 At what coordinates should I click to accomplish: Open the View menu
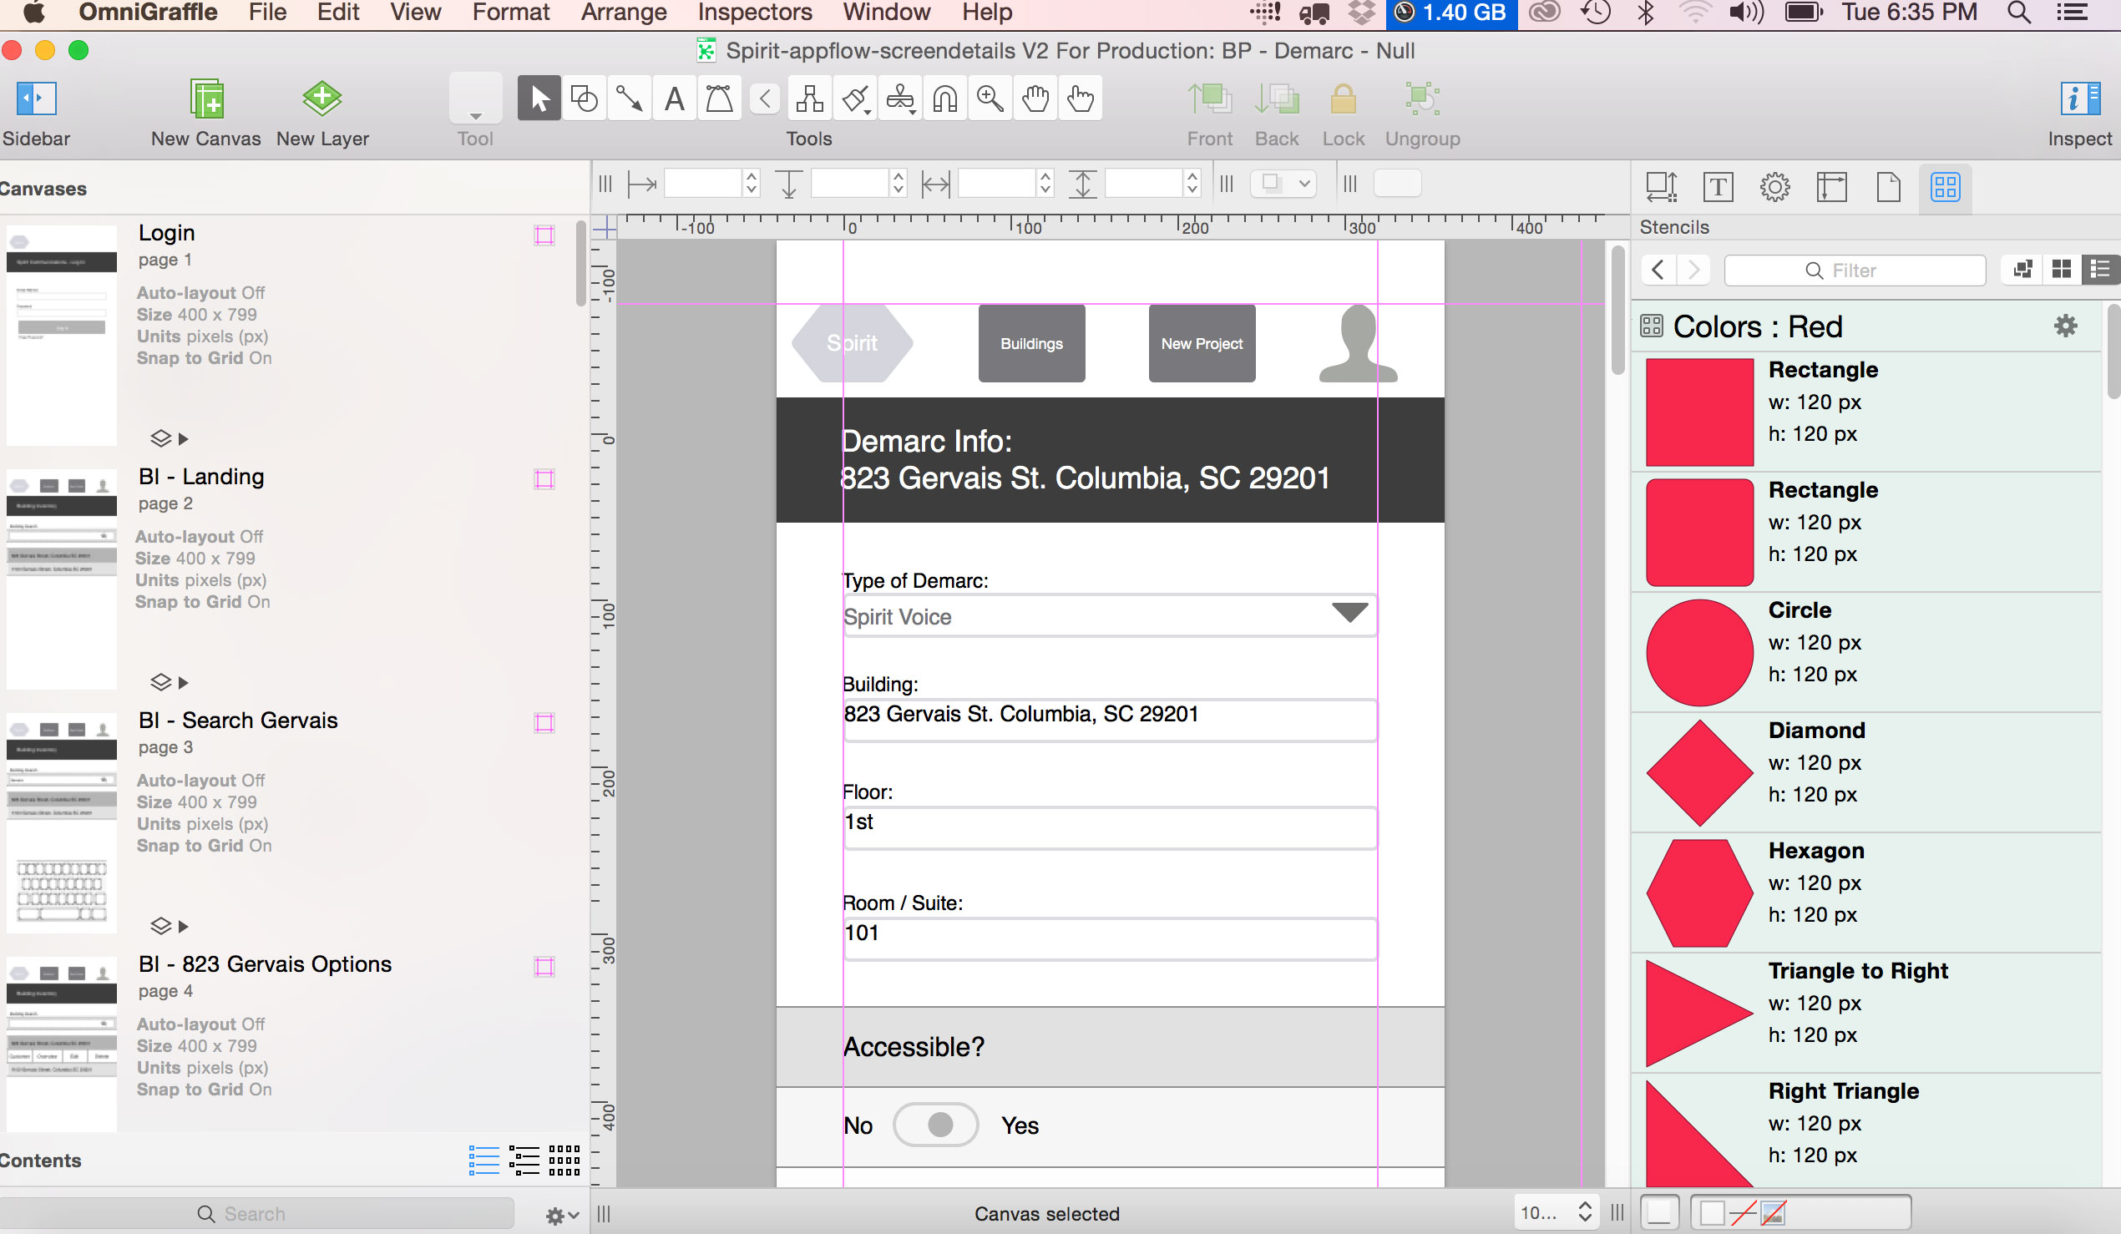[415, 13]
